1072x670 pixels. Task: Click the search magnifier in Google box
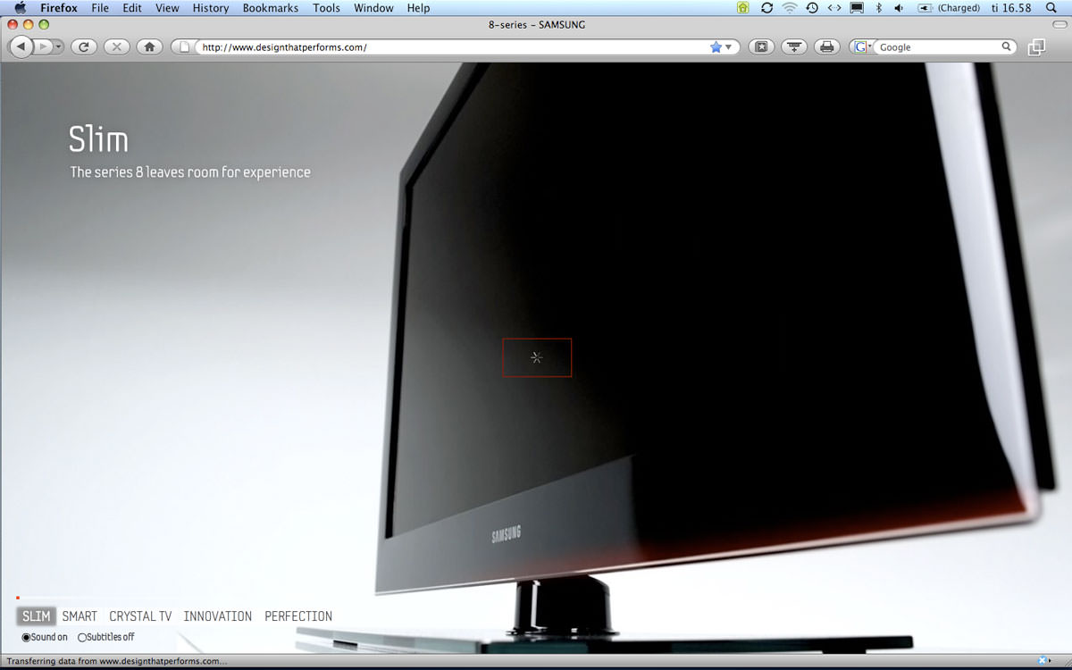click(x=1007, y=47)
